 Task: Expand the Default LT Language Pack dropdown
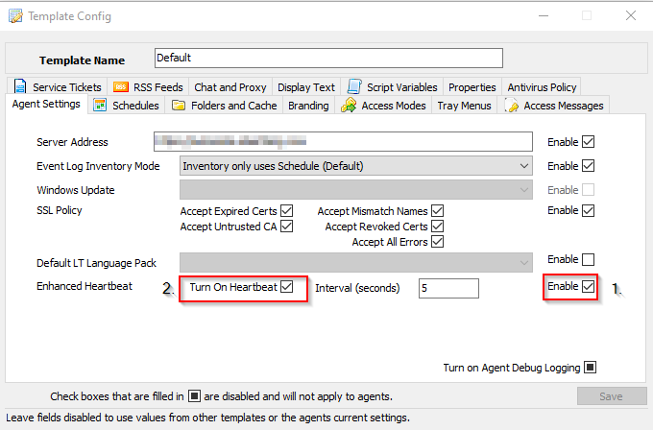click(x=523, y=262)
